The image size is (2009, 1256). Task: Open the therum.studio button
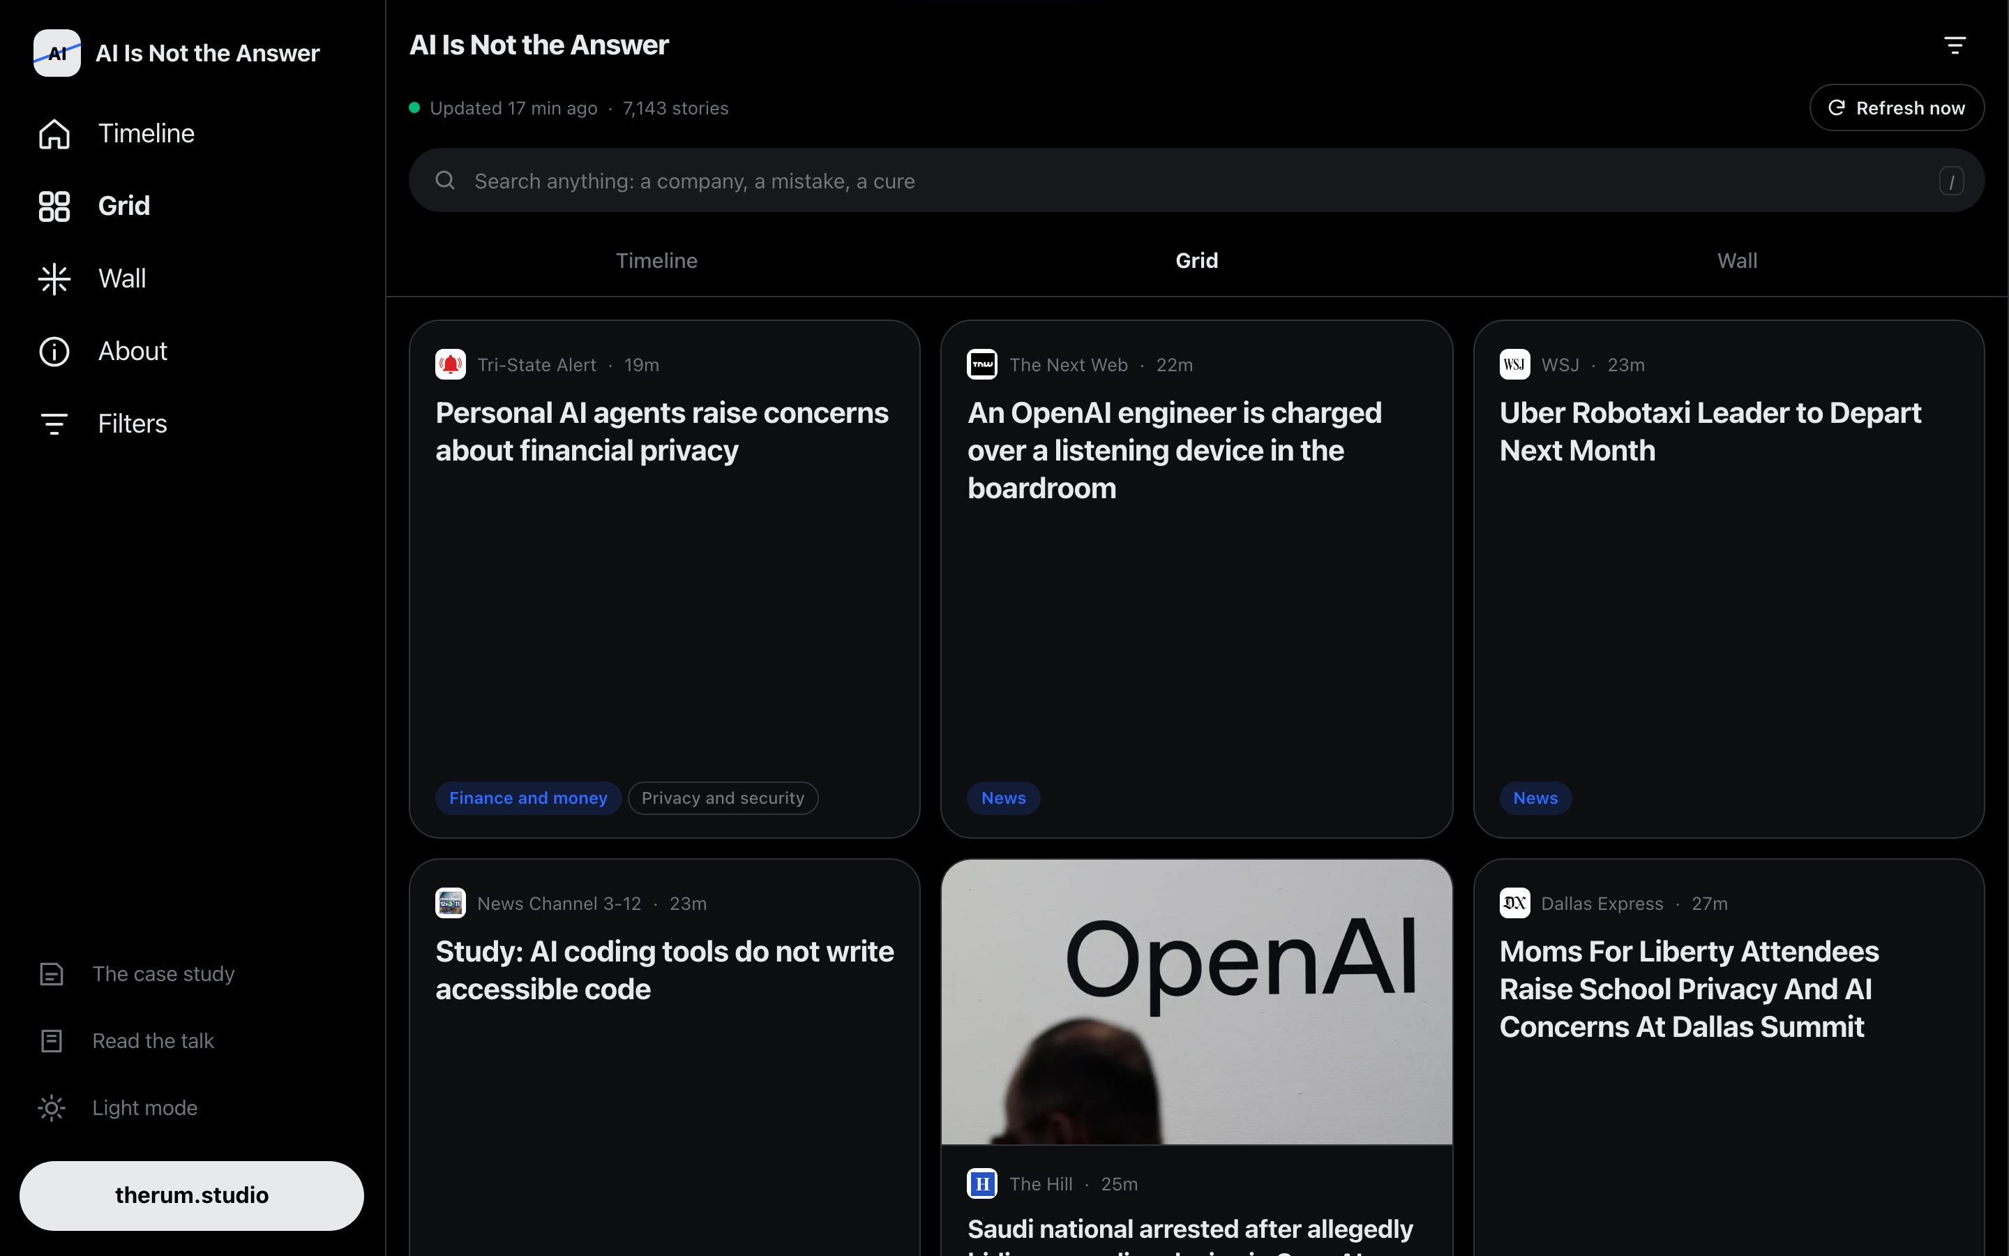click(x=192, y=1195)
